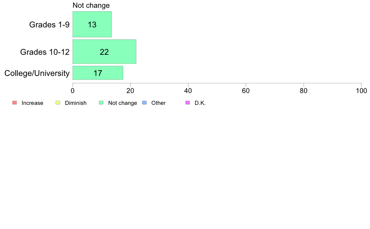Viewport: 370px width, 229px height.
Task: Click the College/University bar showing 17
Action: (98, 73)
